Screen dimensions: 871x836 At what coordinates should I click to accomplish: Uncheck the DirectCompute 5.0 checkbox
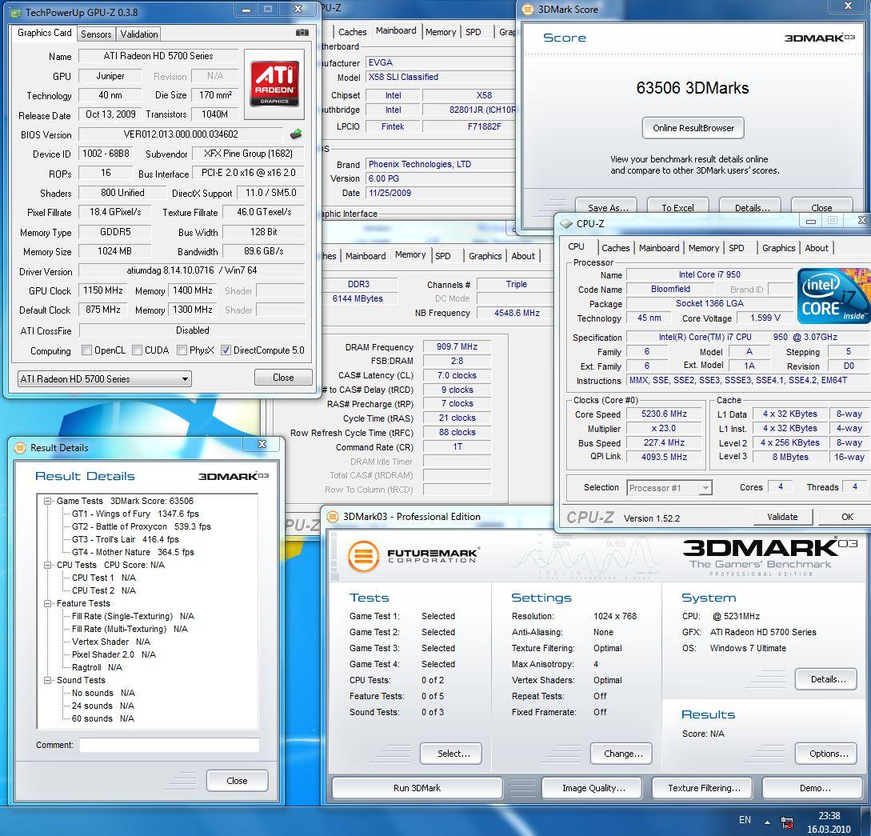point(226,350)
